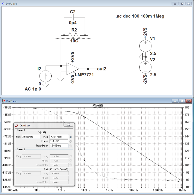Image resolution: width=194 pixels, height=195 pixels.
Task: Click the Cursor 2 Mag N/A field
Action: [59, 156]
